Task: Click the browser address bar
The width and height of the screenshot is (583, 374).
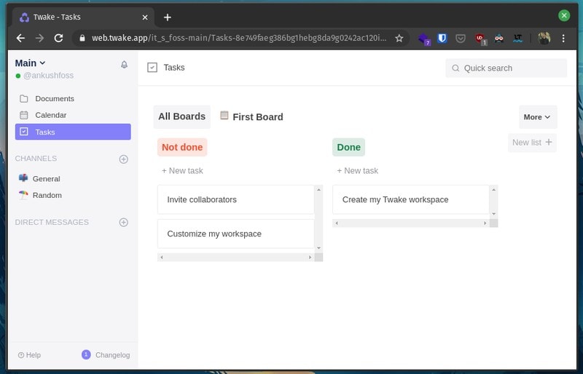Action: [240, 38]
